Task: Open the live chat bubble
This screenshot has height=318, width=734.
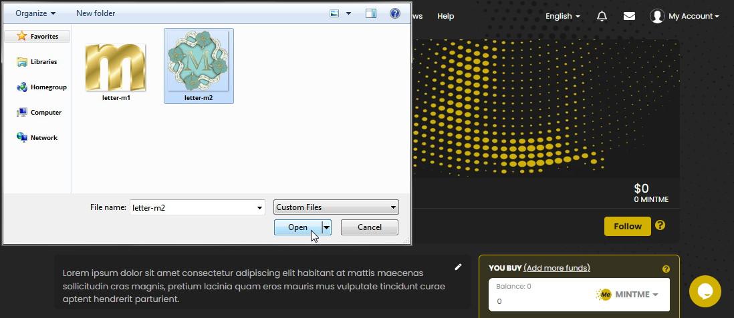Action: point(705,291)
